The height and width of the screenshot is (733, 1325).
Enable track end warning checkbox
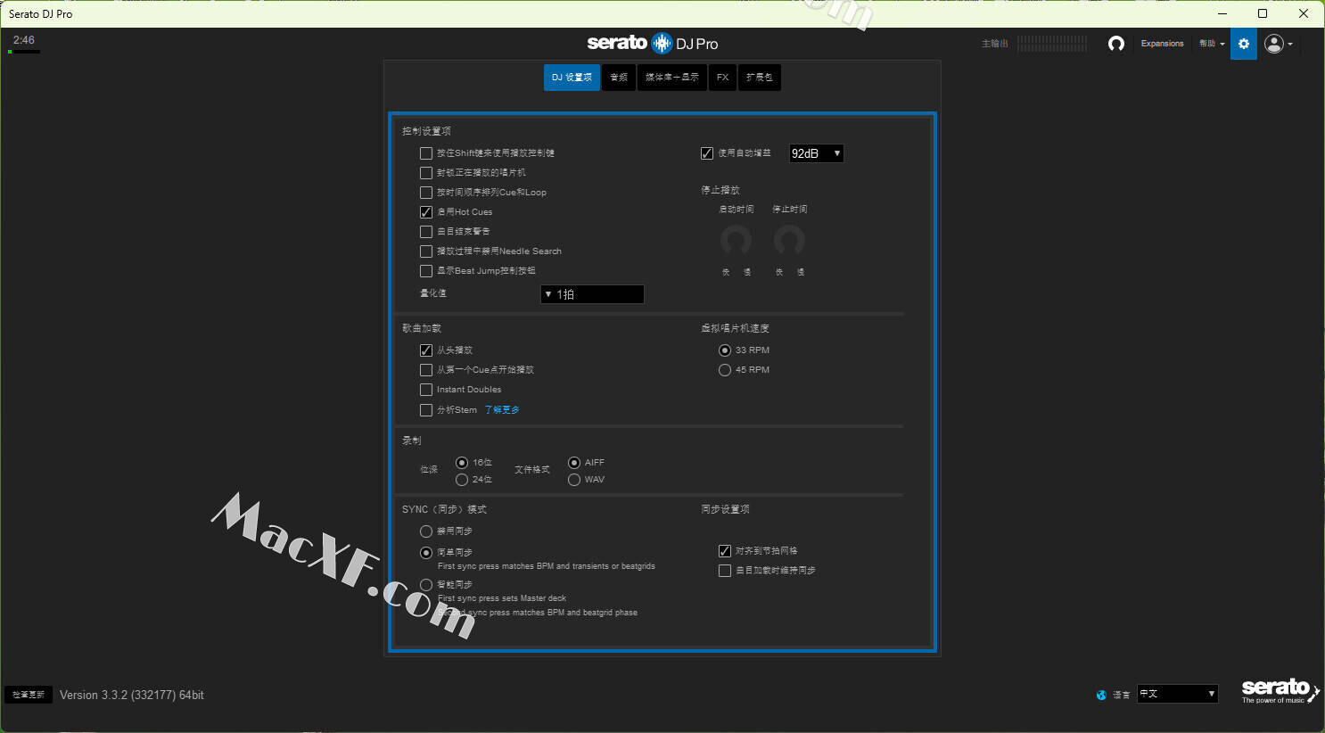pos(426,232)
